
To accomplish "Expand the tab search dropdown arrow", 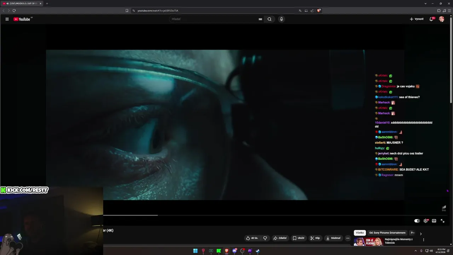I will click(x=425, y=4).
